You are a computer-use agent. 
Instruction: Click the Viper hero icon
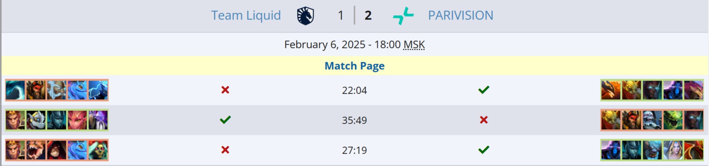point(673,120)
